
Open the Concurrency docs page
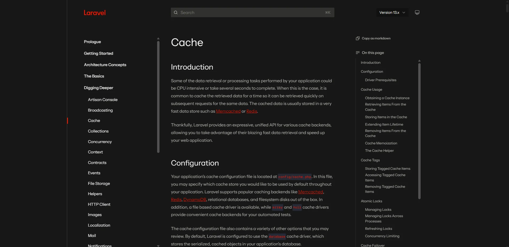[x=100, y=142]
